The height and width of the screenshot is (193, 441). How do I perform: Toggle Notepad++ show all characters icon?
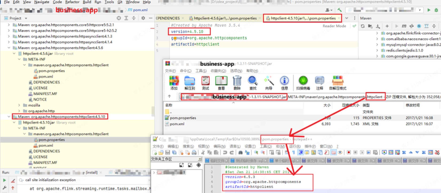click(294, 152)
